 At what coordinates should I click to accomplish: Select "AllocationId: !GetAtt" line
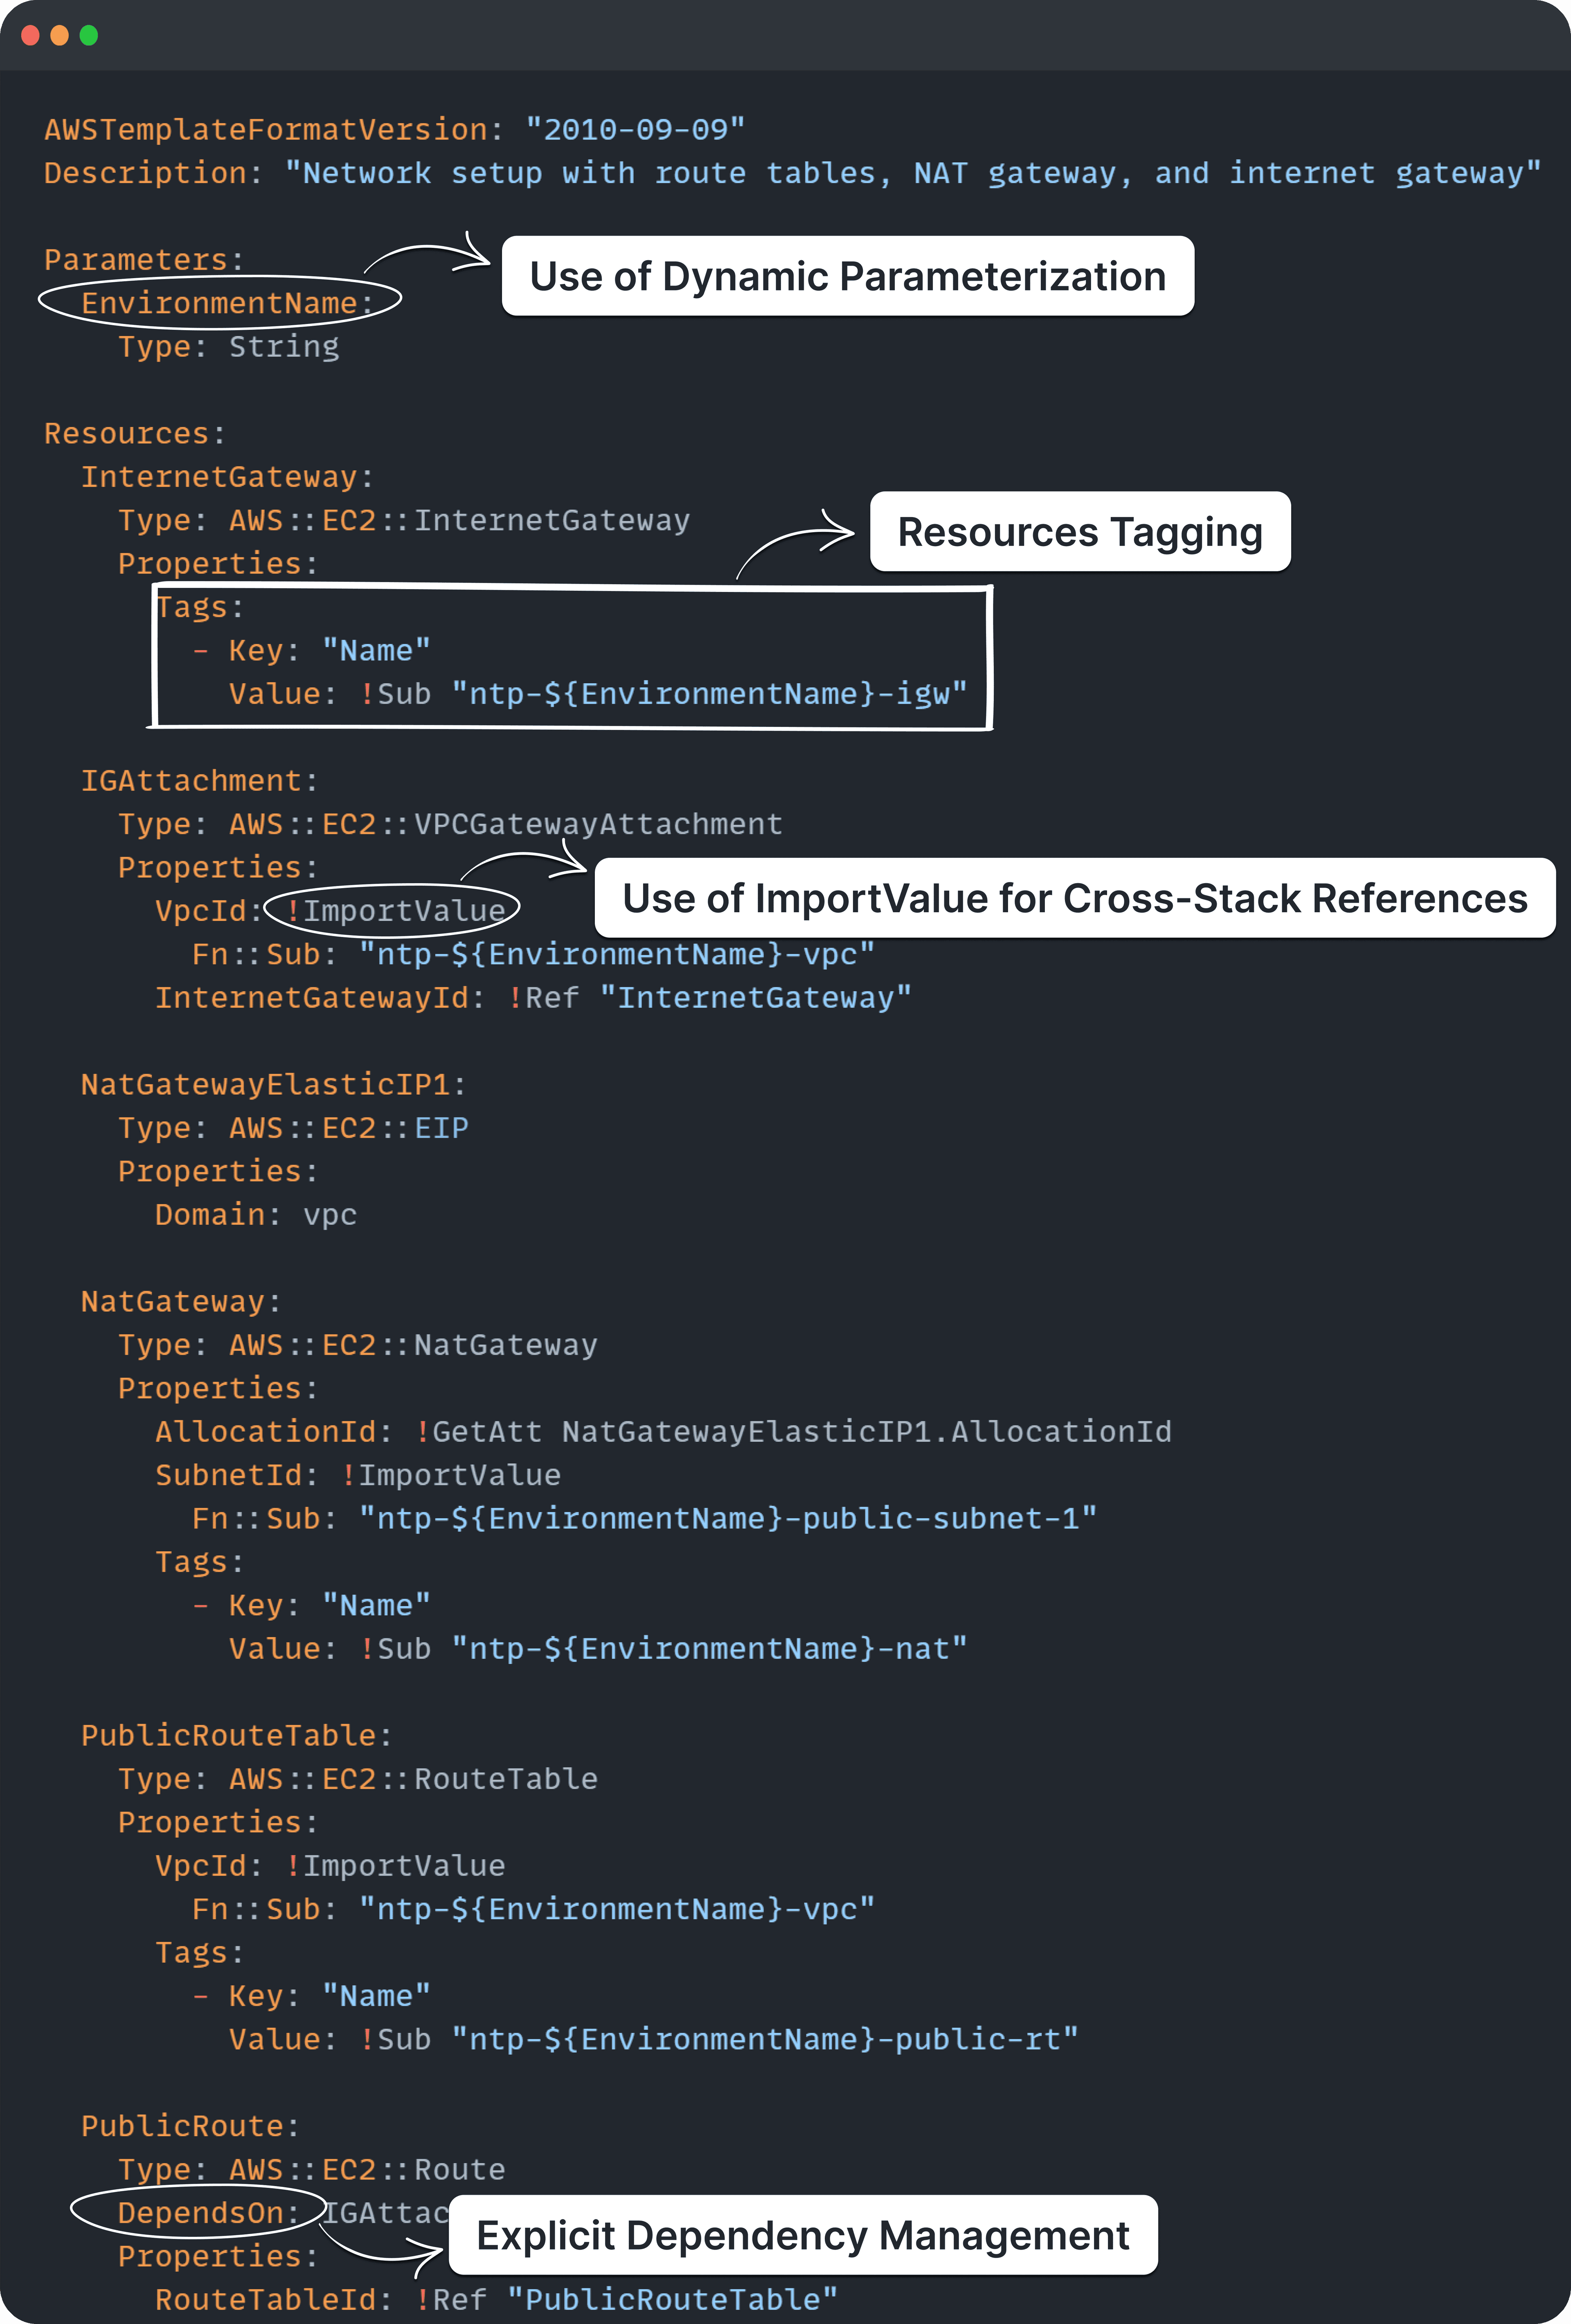663,1432
